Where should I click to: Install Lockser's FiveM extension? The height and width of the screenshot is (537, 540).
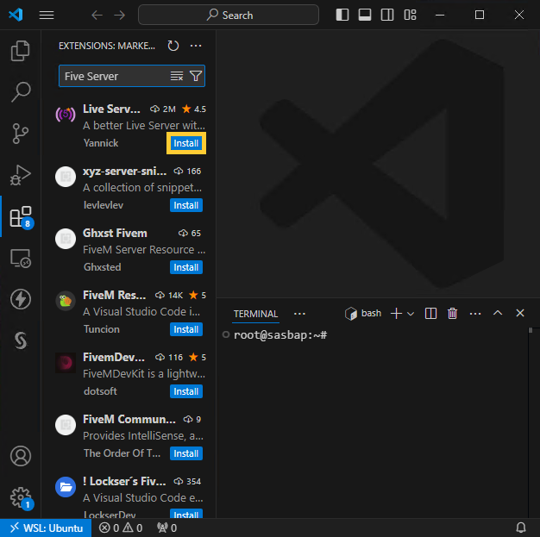coord(186,514)
